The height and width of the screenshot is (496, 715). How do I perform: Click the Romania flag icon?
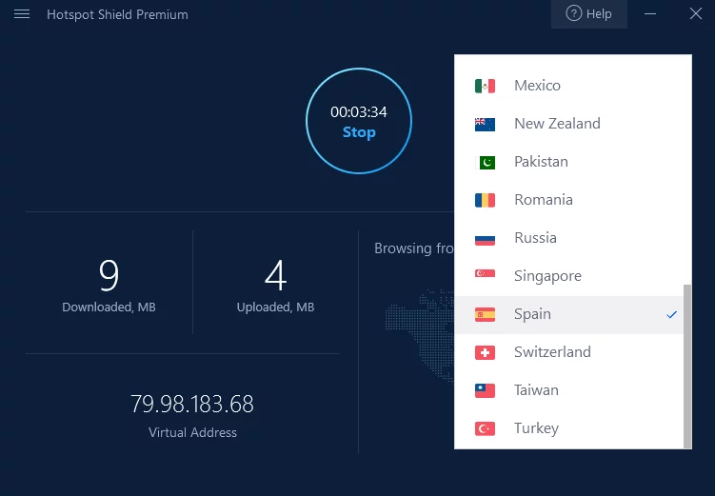[485, 200]
